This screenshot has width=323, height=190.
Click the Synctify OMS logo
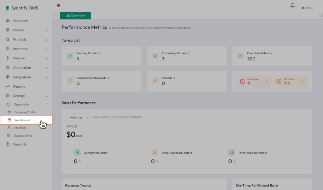click(x=22, y=8)
